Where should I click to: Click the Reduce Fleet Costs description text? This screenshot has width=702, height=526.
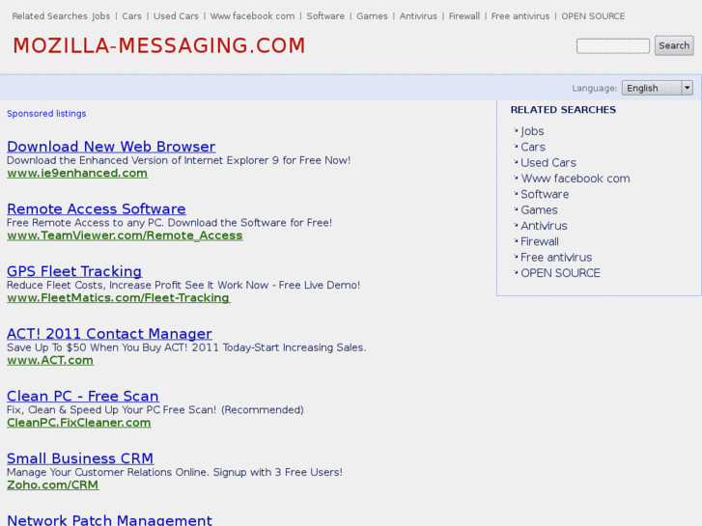click(183, 285)
